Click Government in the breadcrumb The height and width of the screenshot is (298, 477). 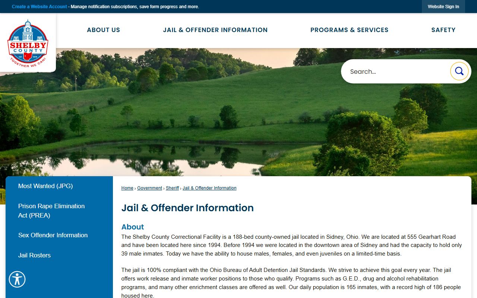149,188
